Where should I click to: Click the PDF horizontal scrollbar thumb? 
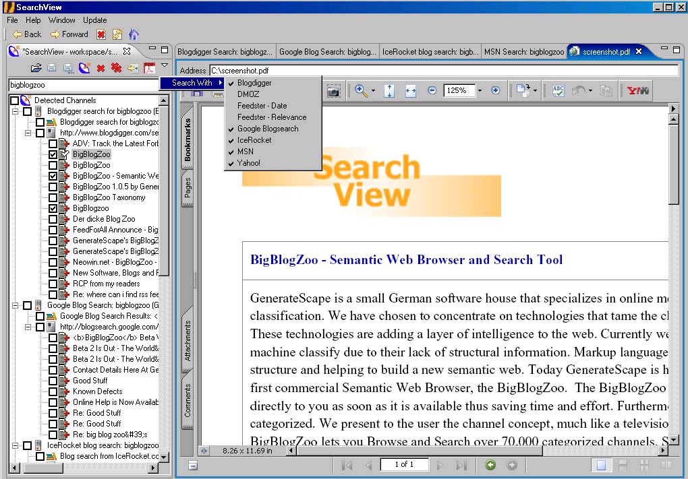tap(420, 451)
